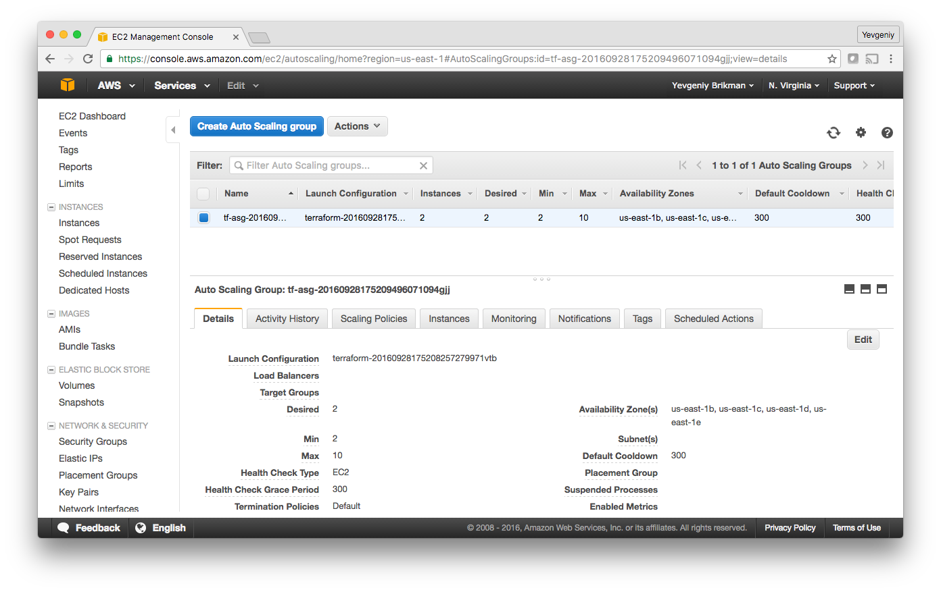Click the Filter Auto Scaling groups field
The width and height of the screenshot is (941, 592).
coord(331,165)
